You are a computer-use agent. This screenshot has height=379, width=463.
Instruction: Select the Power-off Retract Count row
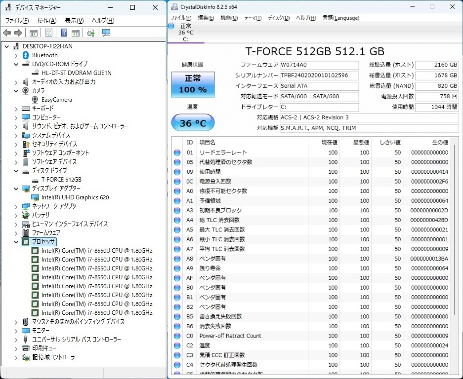pos(311,336)
